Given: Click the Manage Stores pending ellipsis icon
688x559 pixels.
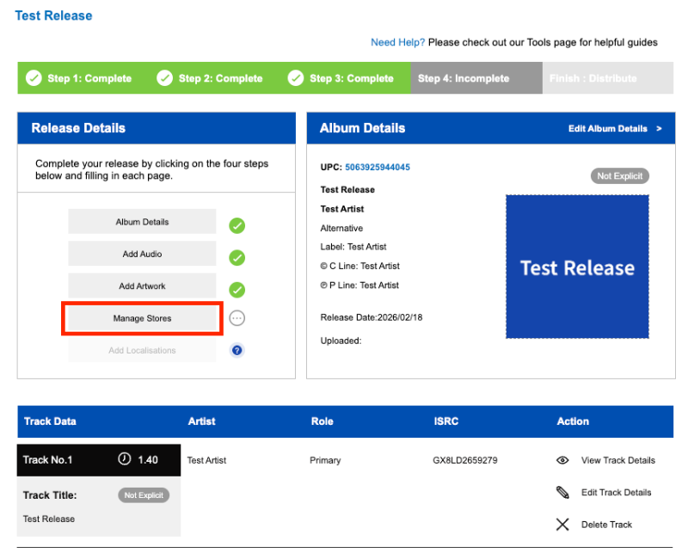Looking at the screenshot, I should (x=237, y=318).
